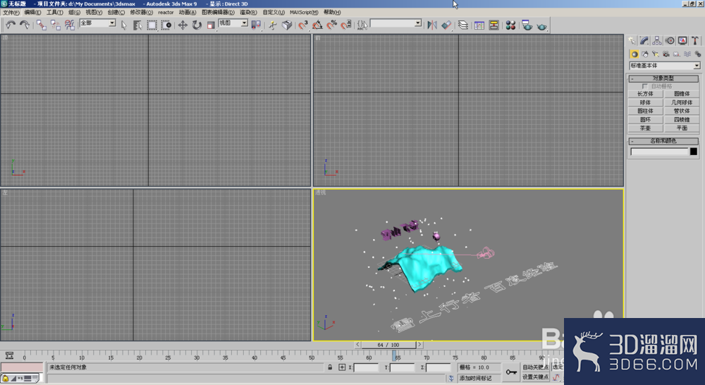The width and height of the screenshot is (705, 385).
Task: Click the Undo arrow in toolbar
Action: pyautogui.click(x=11, y=25)
